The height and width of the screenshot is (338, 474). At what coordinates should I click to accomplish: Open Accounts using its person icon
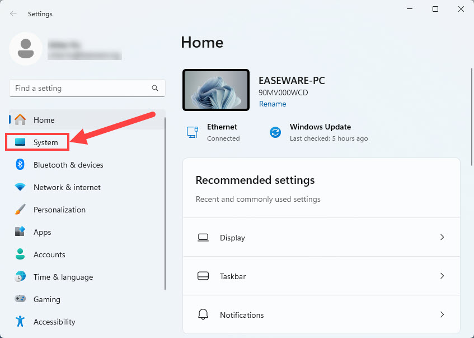point(19,254)
